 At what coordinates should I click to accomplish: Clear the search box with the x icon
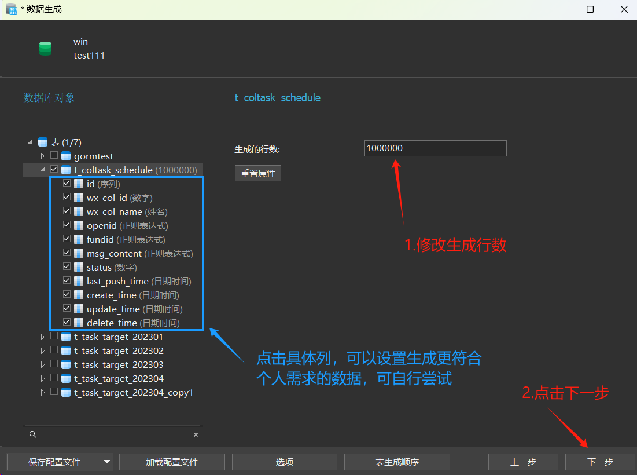point(196,434)
